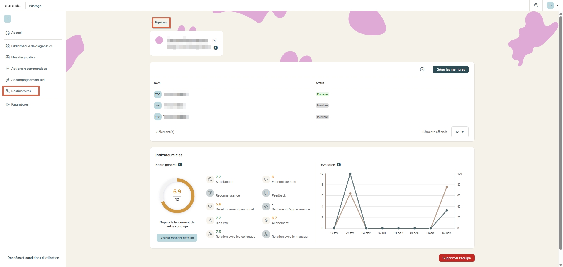Click the help question mark icon

coord(536,5)
